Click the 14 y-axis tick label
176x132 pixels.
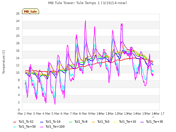point(18,58)
